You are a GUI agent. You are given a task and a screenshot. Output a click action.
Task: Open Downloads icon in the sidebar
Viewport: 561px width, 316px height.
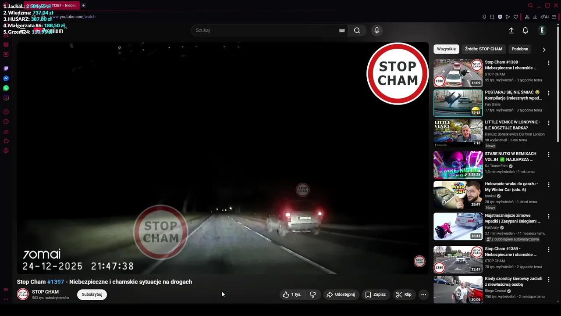click(x=6, y=131)
